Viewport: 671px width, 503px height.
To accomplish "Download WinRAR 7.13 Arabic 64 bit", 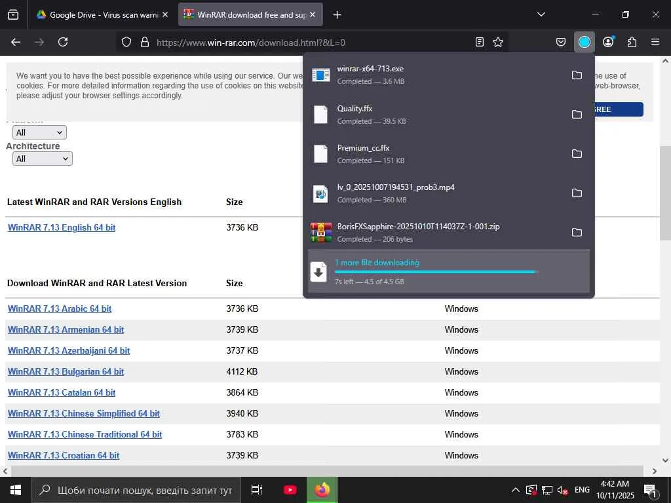I will [60, 309].
